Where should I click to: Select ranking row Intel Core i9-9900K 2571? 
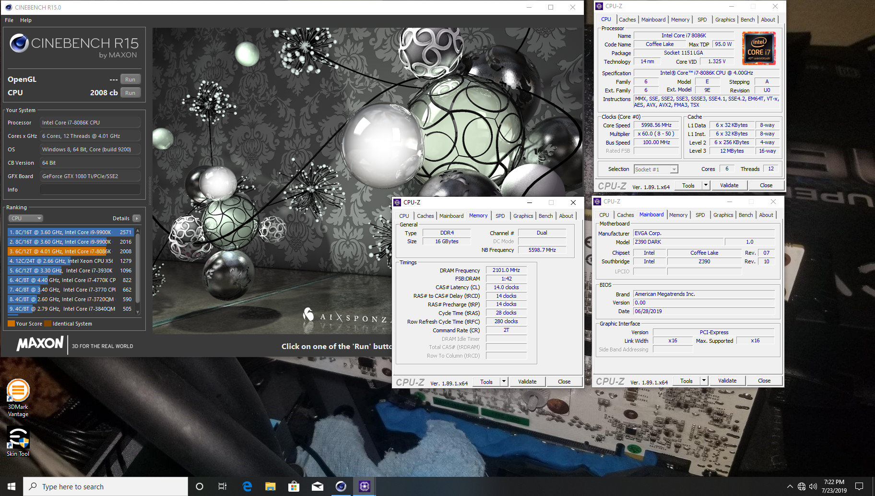coord(71,232)
